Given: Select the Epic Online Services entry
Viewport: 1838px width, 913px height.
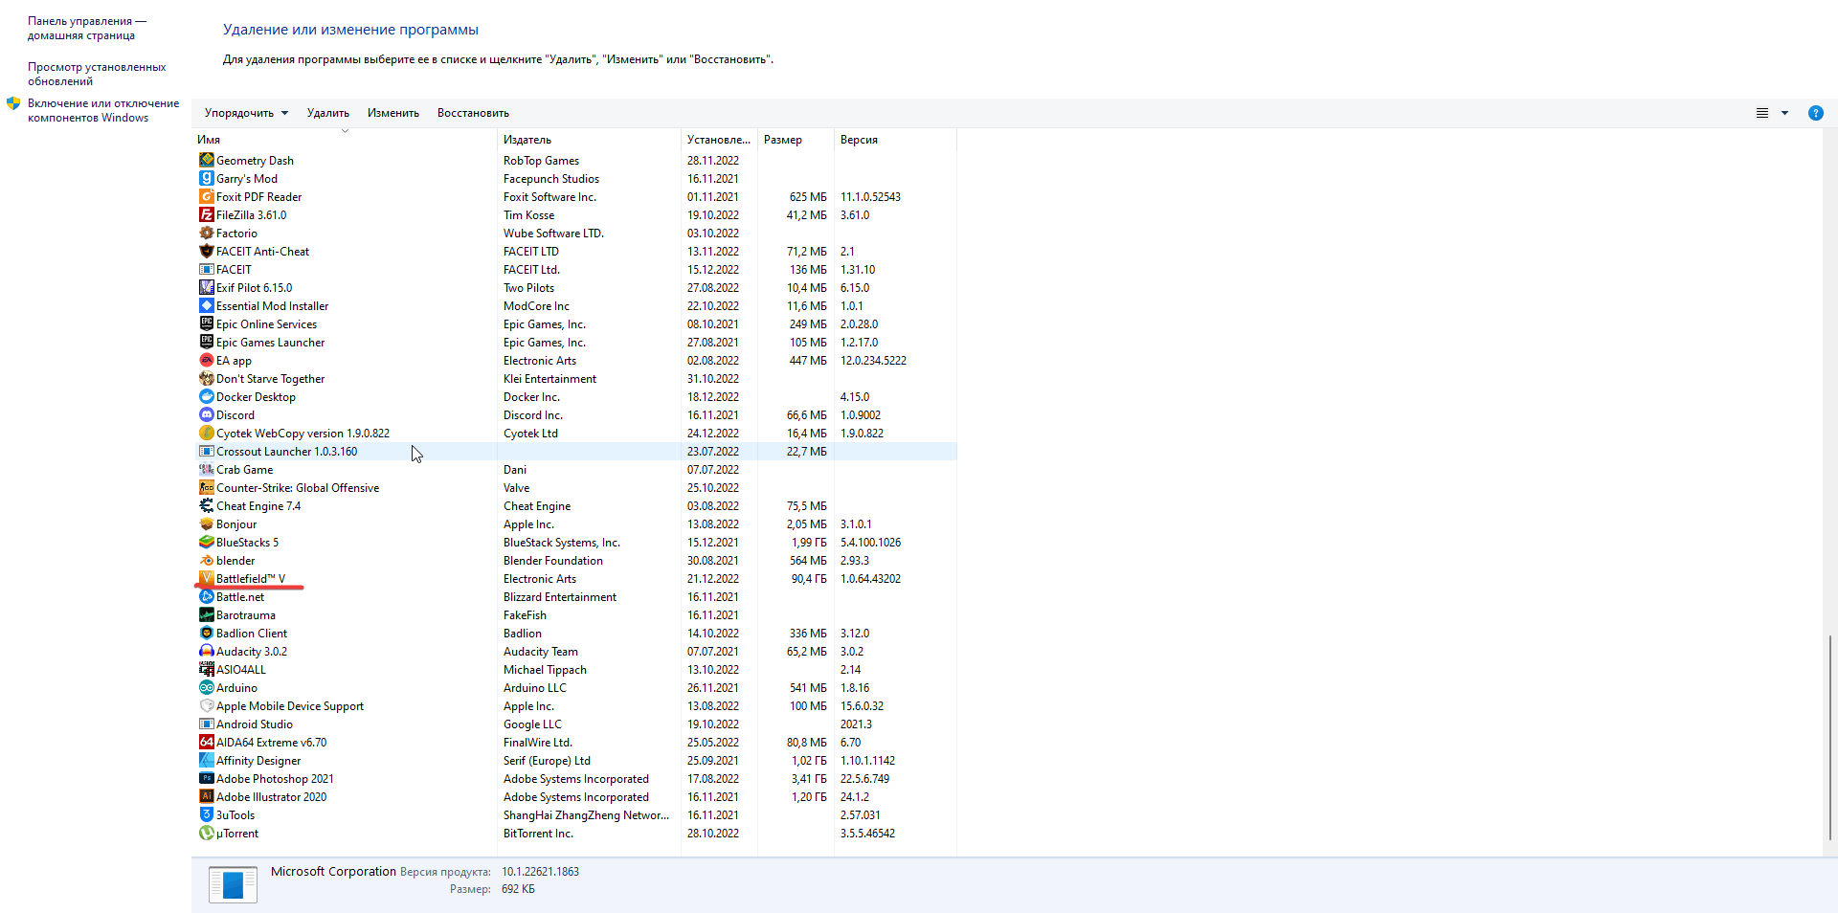Looking at the screenshot, I should tap(266, 324).
